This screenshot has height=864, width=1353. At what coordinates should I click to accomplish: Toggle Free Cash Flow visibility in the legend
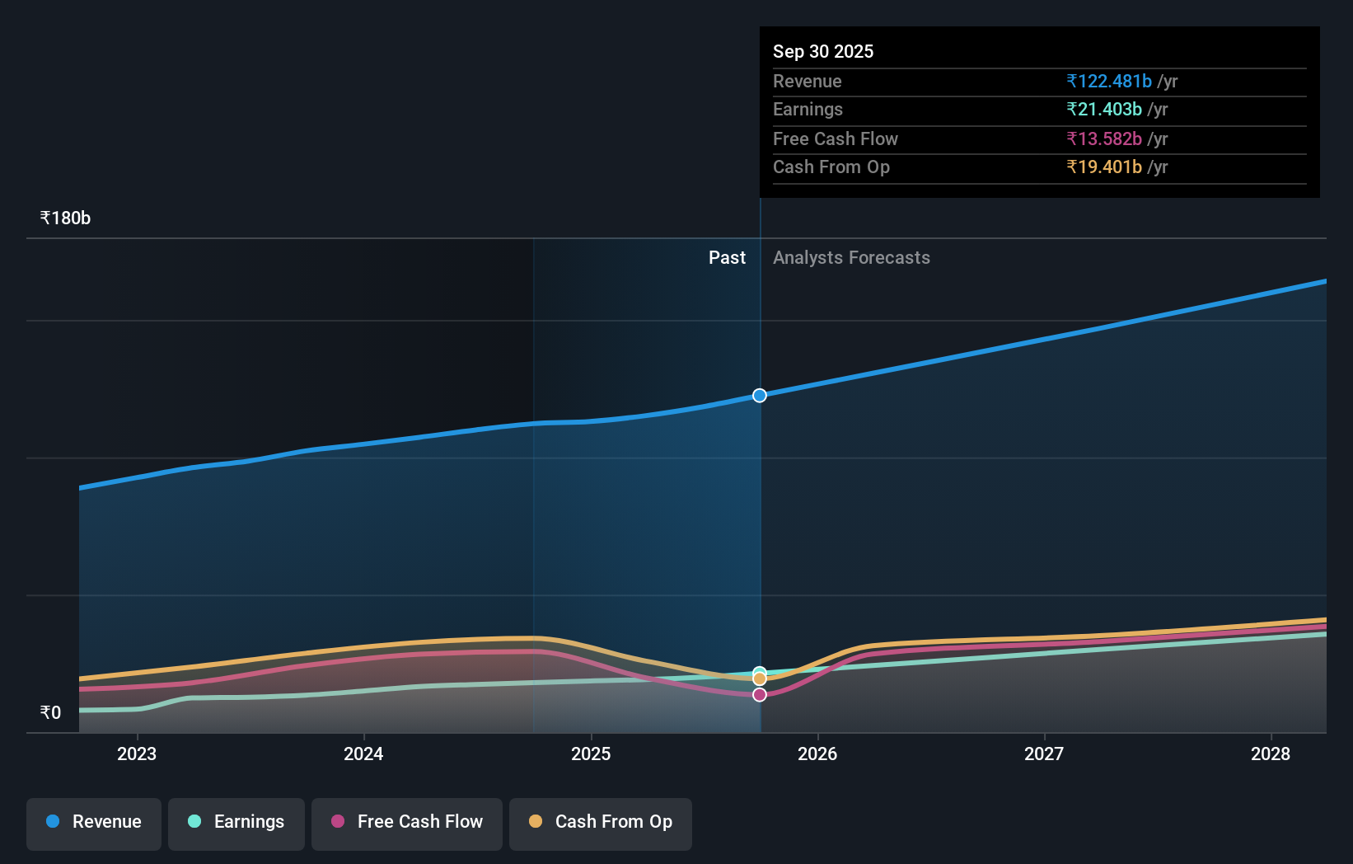click(407, 822)
